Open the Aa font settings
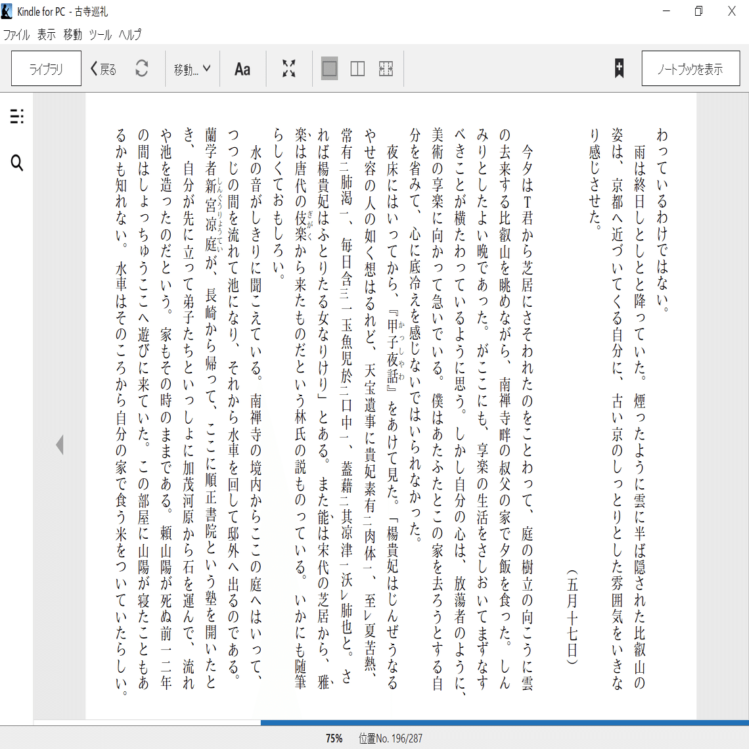The height and width of the screenshot is (749, 749). click(x=242, y=69)
